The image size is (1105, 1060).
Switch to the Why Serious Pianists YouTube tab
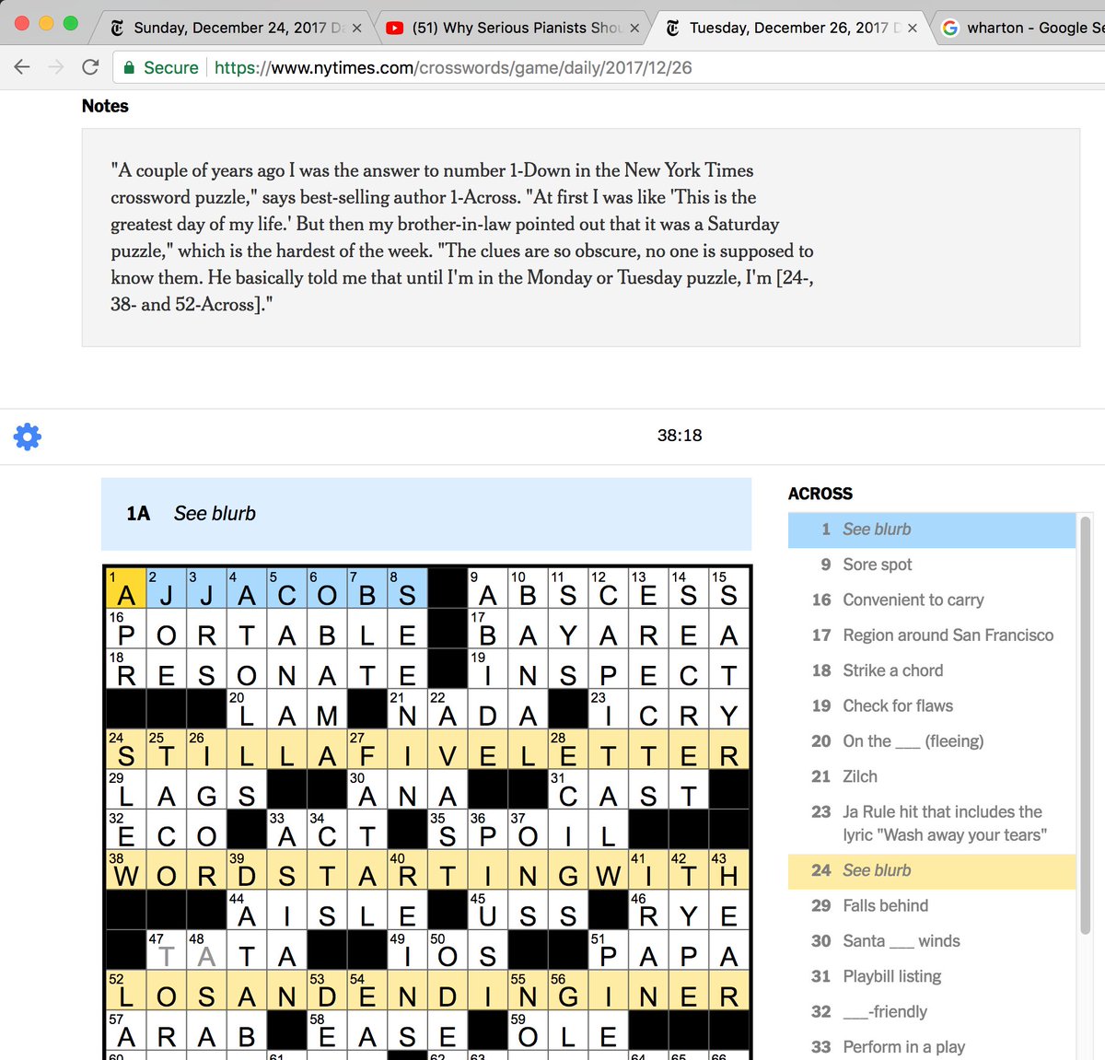[x=511, y=28]
